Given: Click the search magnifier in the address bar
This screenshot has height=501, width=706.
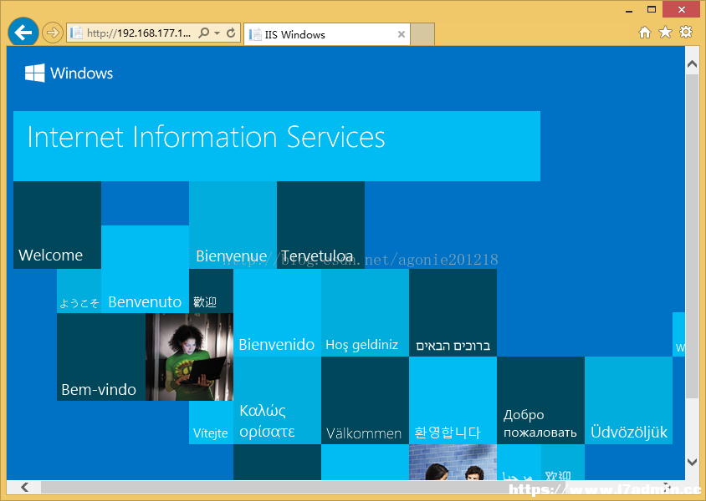Looking at the screenshot, I should [204, 33].
